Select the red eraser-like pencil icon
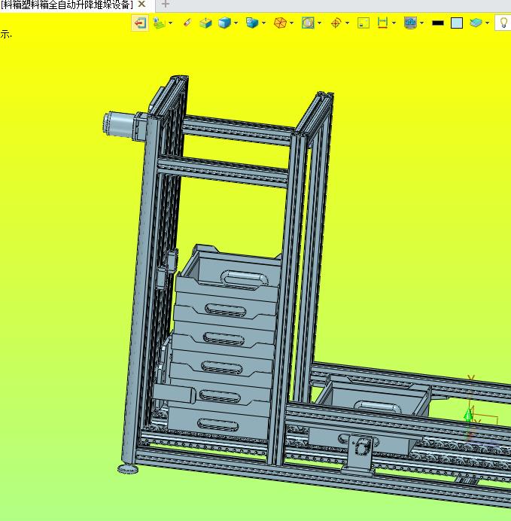Screen dimensions: 511x521 187,23
